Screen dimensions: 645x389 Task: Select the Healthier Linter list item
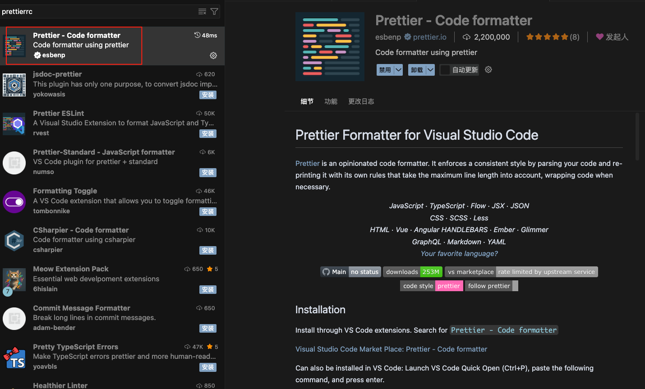click(x=112, y=385)
